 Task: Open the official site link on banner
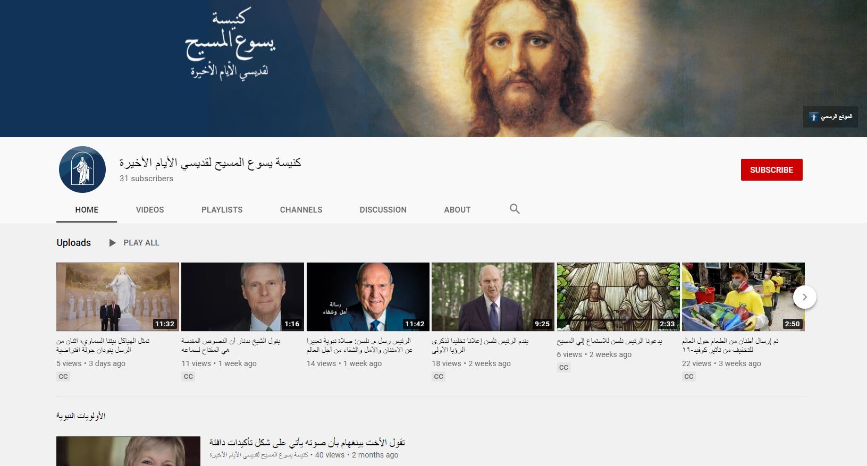click(x=830, y=117)
